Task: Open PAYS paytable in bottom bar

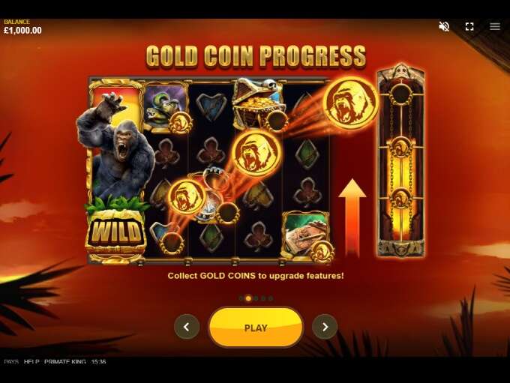Action: [x=11, y=361]
